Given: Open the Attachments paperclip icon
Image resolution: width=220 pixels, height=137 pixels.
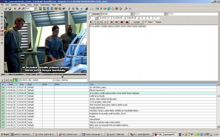Looking at the screenshot, I should [x=77, y=9].
